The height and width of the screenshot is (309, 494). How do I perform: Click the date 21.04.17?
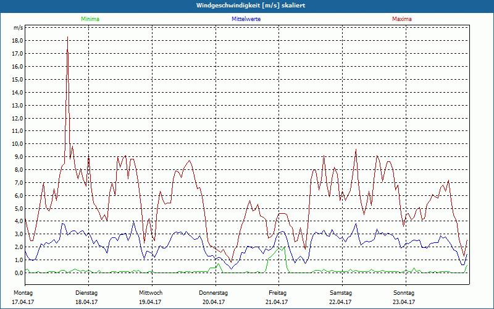[276, 302]
